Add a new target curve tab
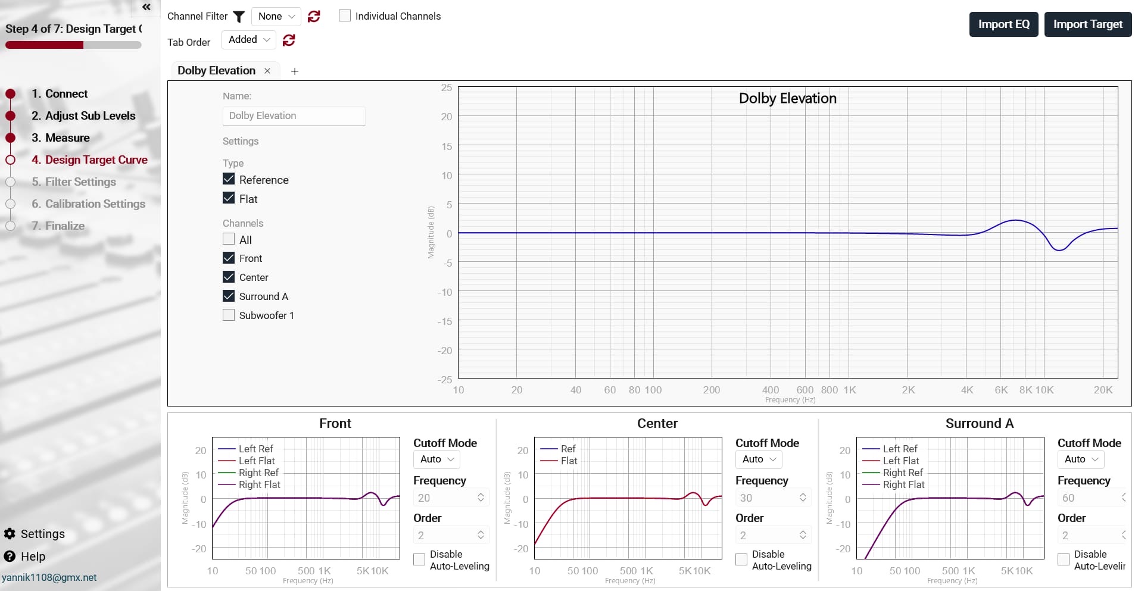Screen dimensions: 1135x591 tap(294, 71)
